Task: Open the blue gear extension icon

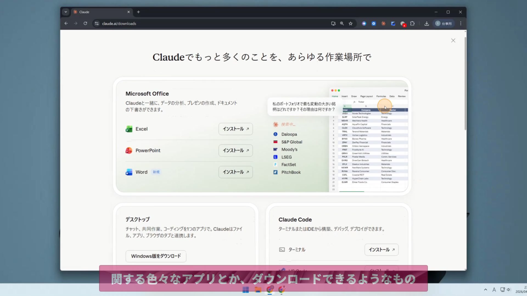Action: coord(374,24)
